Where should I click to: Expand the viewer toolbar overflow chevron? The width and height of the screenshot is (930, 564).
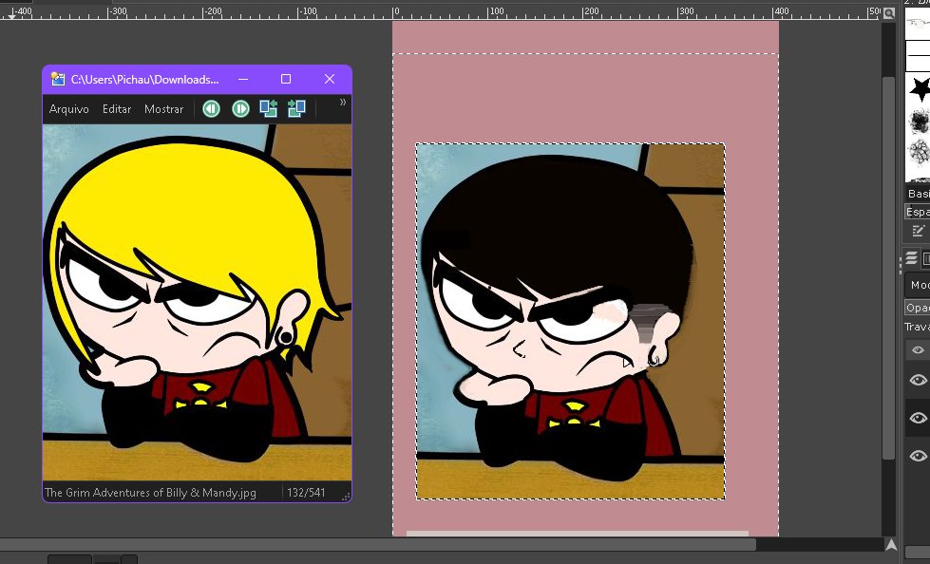[x=343, y=102]
